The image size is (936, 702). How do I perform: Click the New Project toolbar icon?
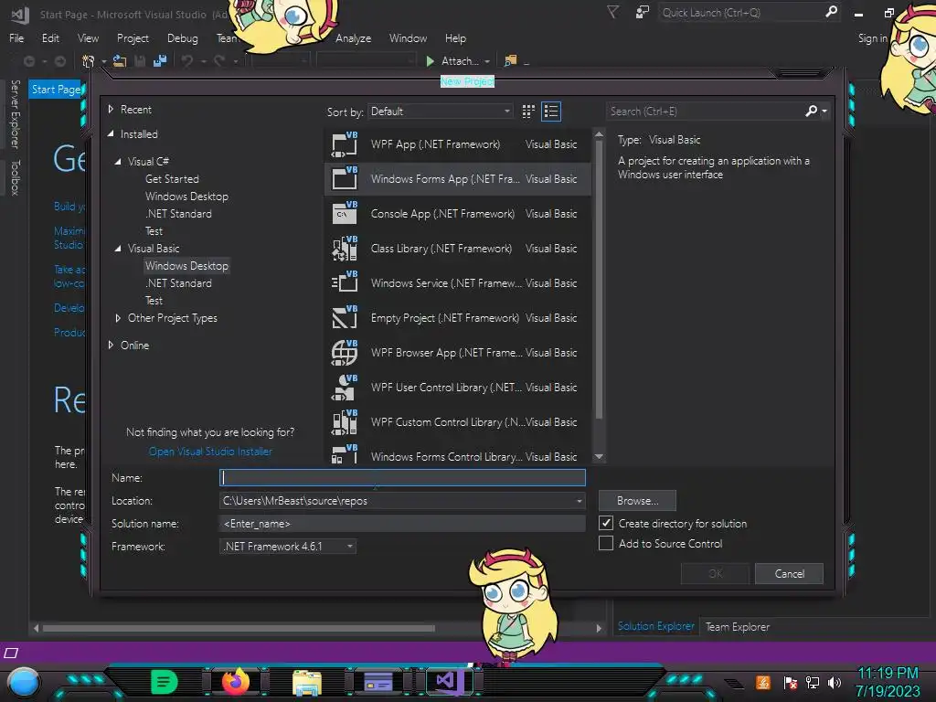tap(89, 61)
